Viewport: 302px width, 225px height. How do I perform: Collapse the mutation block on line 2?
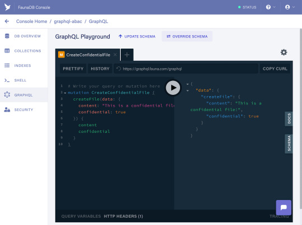coord(65,93)
